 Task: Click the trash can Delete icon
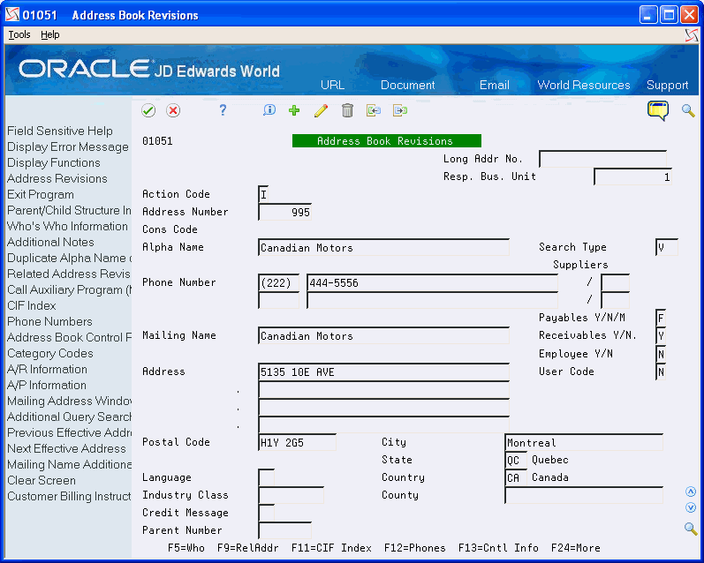tap(347, 110)
